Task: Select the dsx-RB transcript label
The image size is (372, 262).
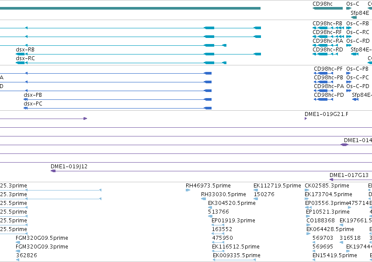Action: 25,49
